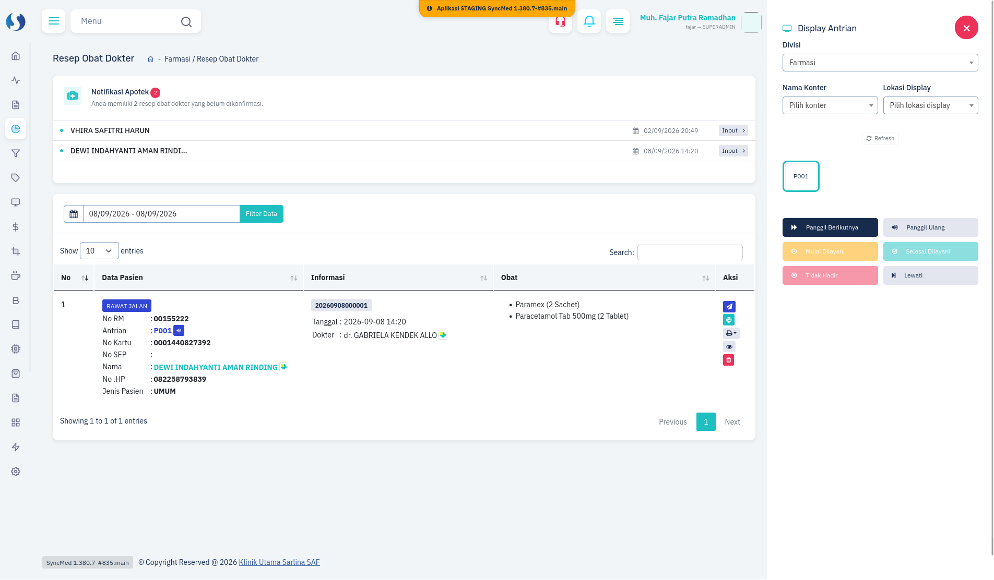994x580 pixels.
Task: Open patient DEWI INDAHYANTI AMAN RINDING link
Action: tap(215, 367)
